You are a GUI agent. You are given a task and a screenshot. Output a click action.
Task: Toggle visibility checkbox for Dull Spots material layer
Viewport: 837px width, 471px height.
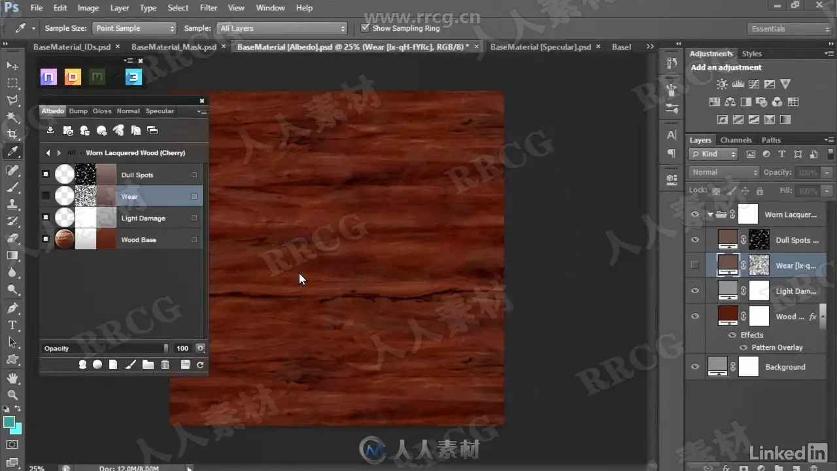coord(45,175)
